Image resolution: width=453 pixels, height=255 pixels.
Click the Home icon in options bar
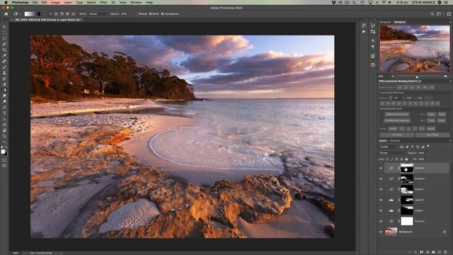pyautogui.click(x=6, y=13)
